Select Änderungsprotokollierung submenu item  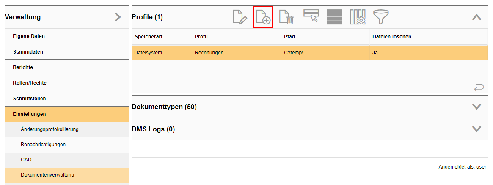(50, 129)
